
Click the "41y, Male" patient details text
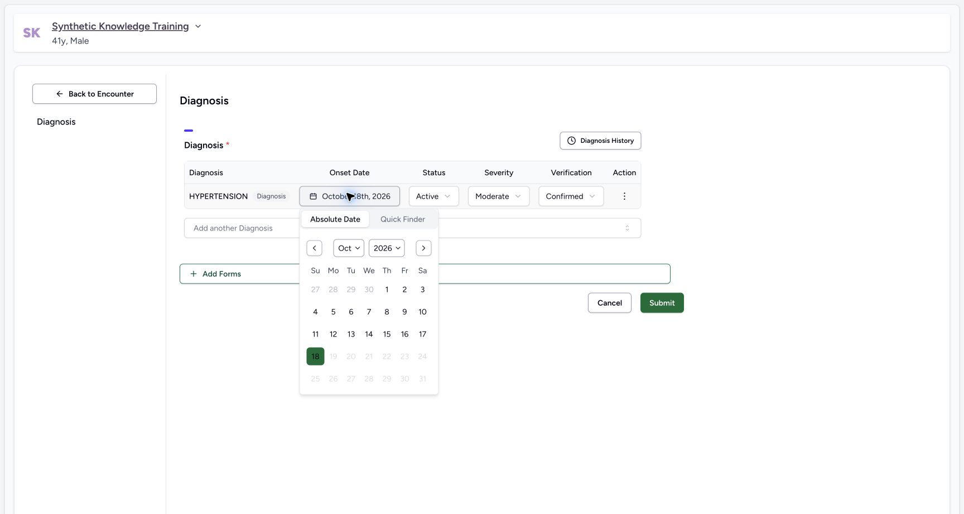pos(70,41)
